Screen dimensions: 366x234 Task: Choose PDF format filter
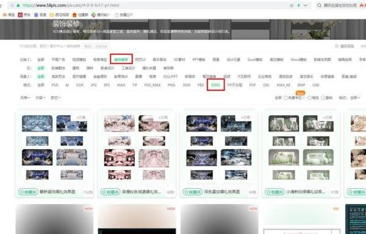pyautogui.click(x=253, y=85)
